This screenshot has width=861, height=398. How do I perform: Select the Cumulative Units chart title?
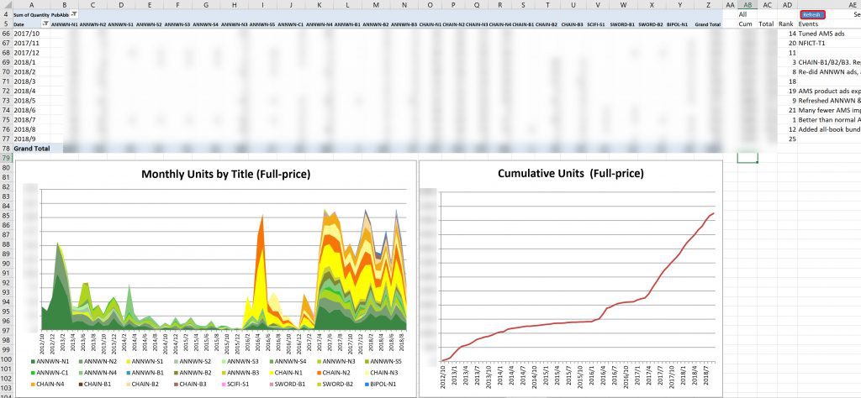tap(571, 174)
